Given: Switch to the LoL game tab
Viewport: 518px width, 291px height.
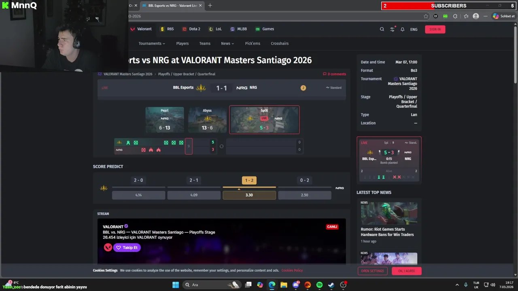Looking at the screenshot, I should [215, 29].
